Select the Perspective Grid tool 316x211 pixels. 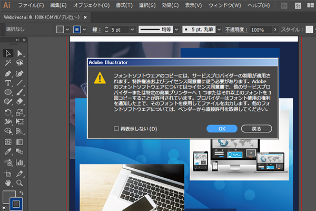tap(19, 131)
